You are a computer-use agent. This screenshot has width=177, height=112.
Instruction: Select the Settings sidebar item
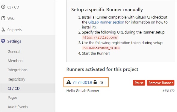coord(14,41)
